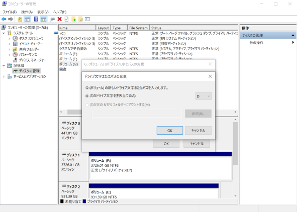Click the Services and Applications icon
Screen dimensions: 297x212
click(x=10, y=76)
